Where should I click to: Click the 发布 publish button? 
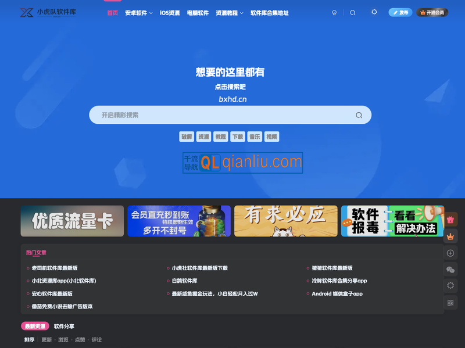400,12
